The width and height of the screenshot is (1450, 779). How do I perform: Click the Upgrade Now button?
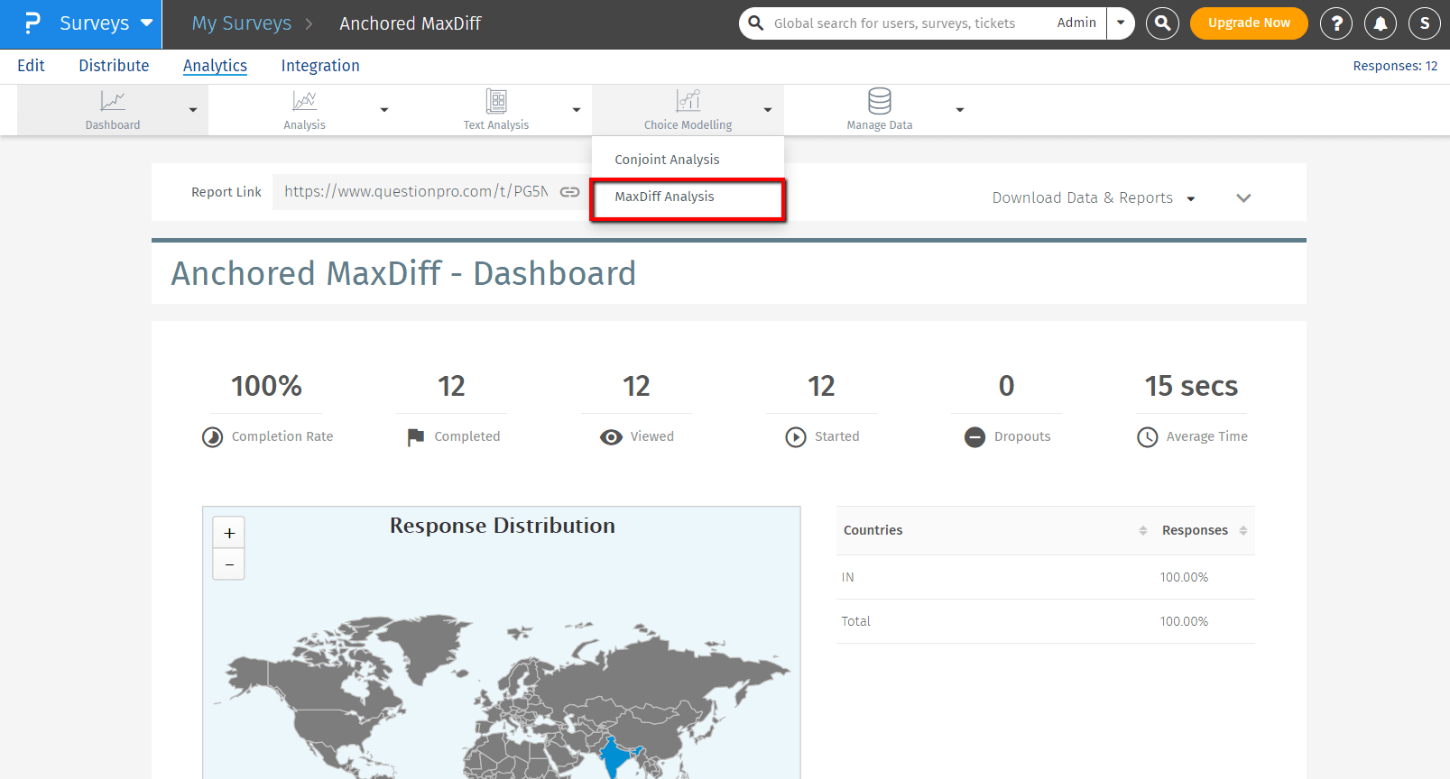click(1248, 23)
